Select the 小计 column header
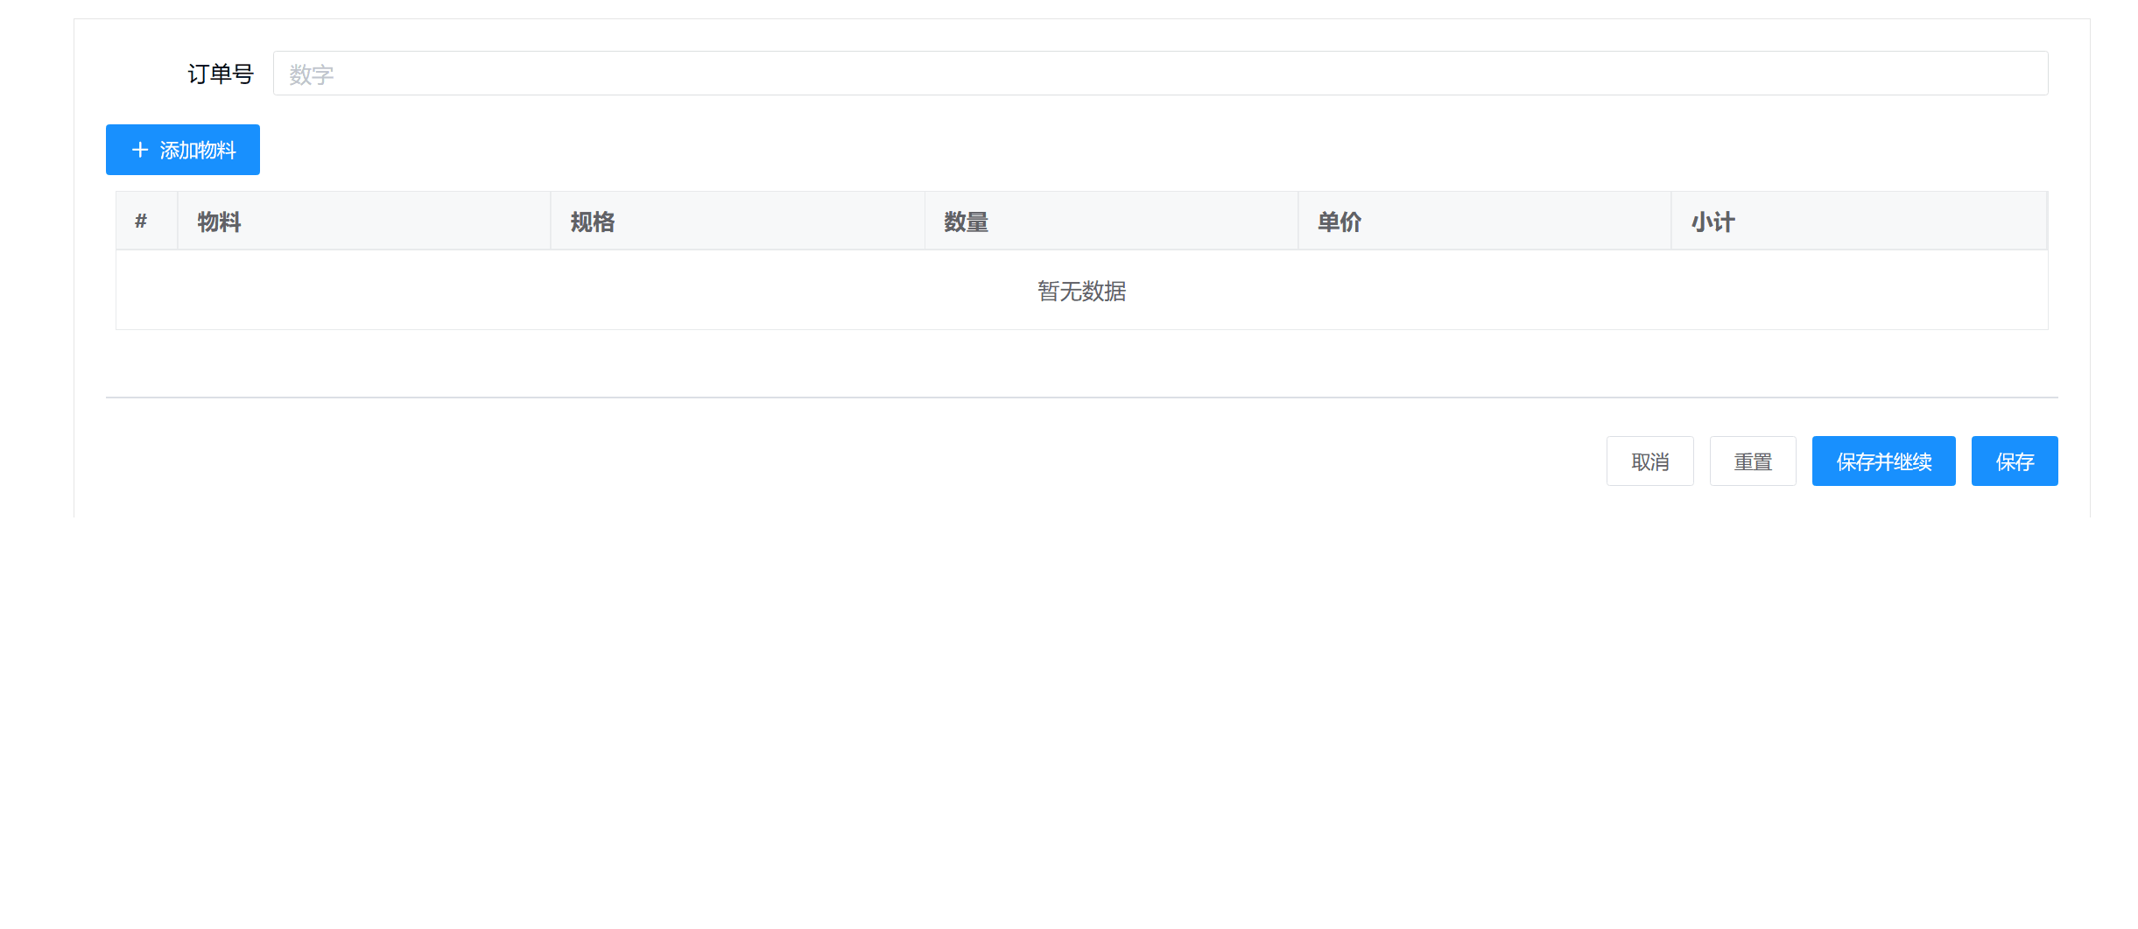 click(1713, 222)
